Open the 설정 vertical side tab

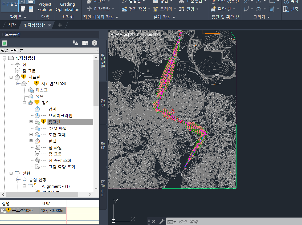[103, 103]
